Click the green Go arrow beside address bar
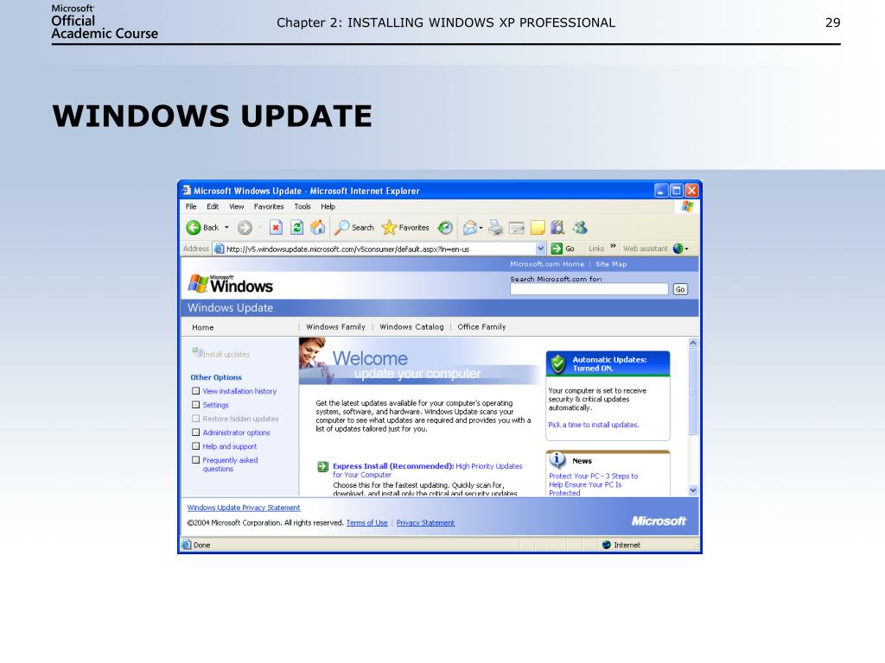 (557, 249)
